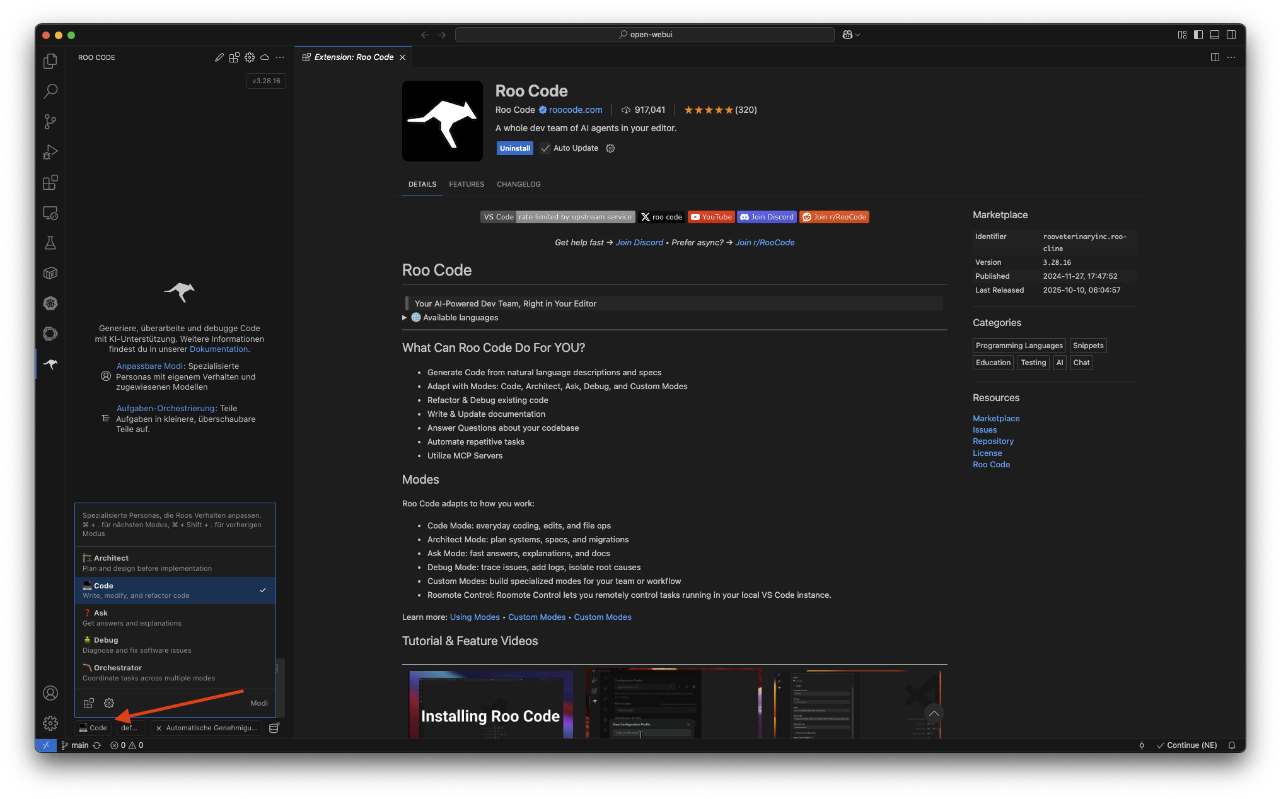Toggle Automatische Genehmigung setting
The height and width of the screenshot is (799, 1281).
207,728
